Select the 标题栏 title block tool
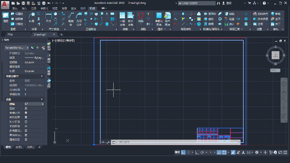Viewport: 290px width, 163px height. (x=17, y=14)
